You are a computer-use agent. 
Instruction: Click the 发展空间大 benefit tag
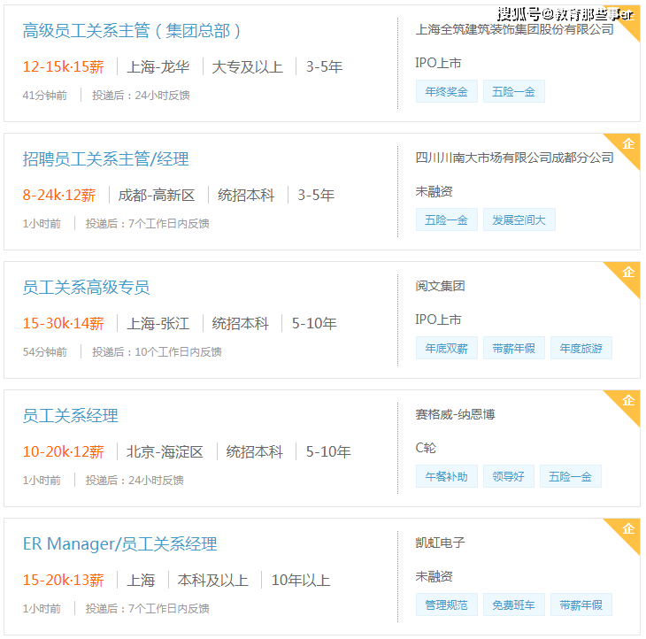[519, 219]
